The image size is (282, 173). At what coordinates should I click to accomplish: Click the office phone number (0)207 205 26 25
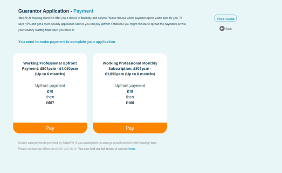click(66, 149)
